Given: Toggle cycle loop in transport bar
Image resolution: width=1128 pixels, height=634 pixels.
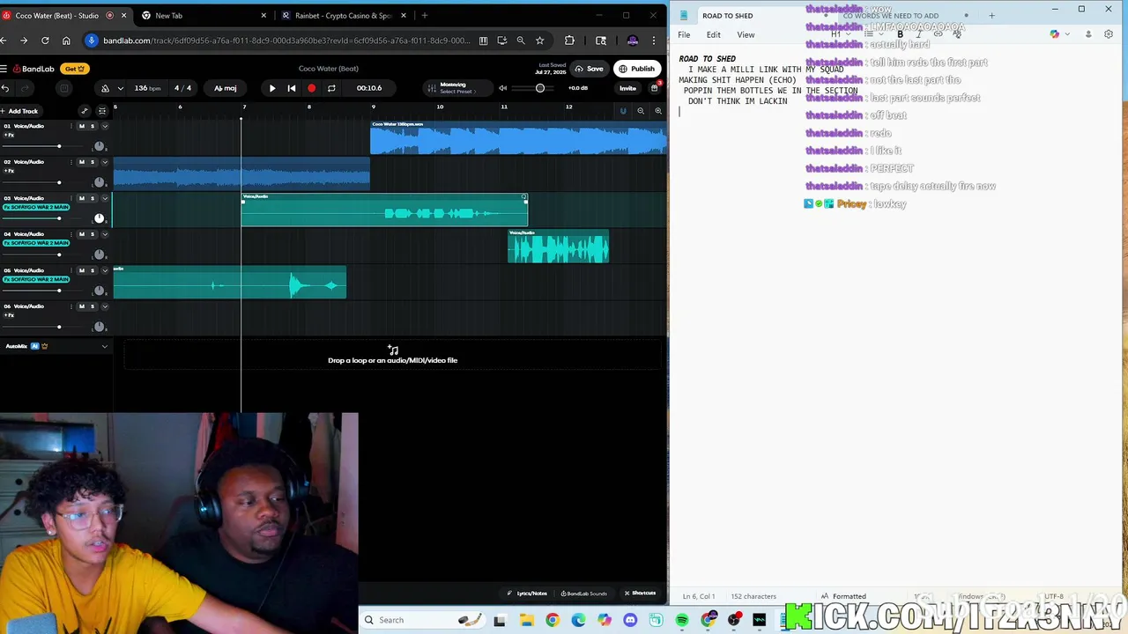Looking at the screenshot, I should point(331,88).
